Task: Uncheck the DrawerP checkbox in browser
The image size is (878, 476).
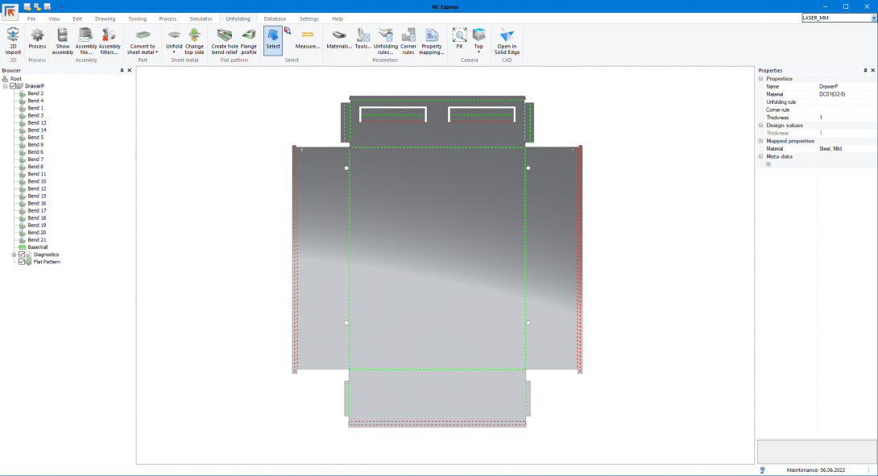Action: (13, 86)
